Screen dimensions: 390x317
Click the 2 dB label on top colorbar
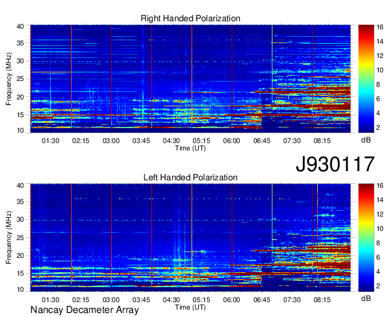378,127
